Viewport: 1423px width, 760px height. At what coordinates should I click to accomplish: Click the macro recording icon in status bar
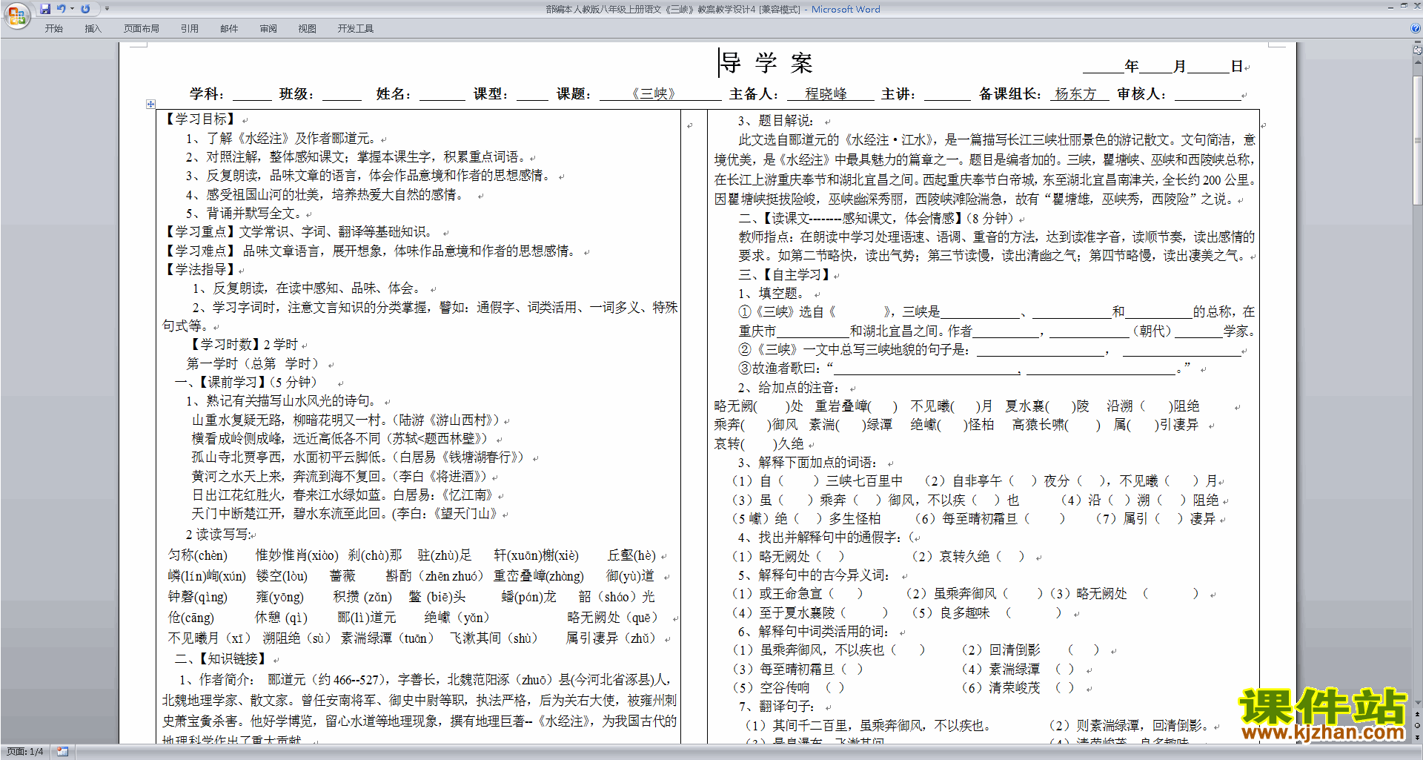click(62, 752)
